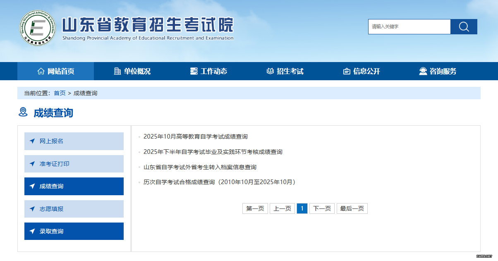
Task: Click the building icon beside 单位概况
Action: coord(117,71)
